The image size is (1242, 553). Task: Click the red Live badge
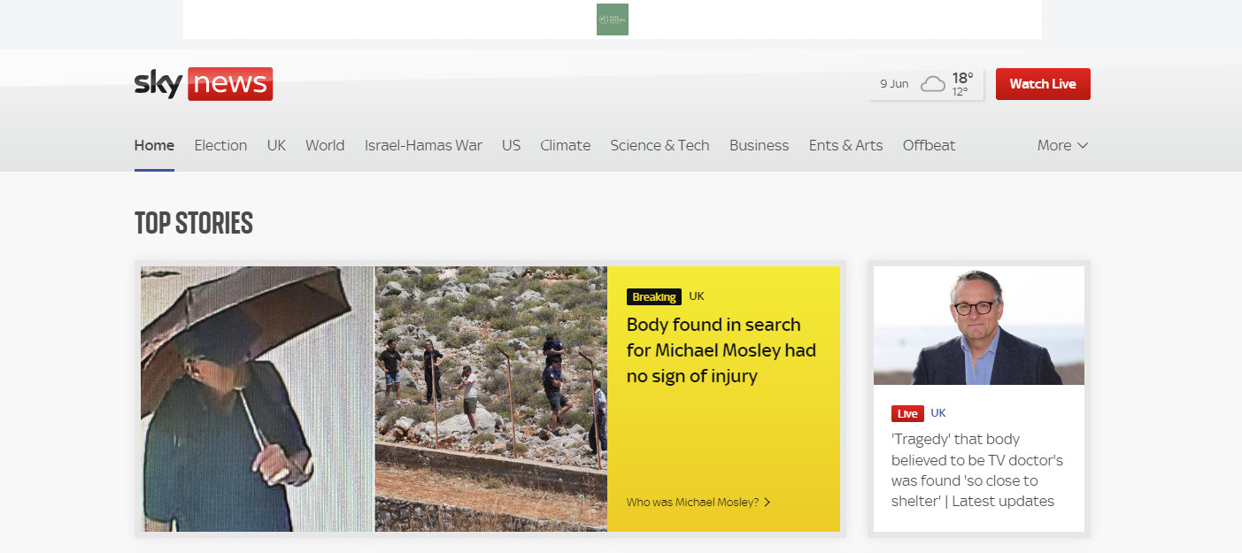click(907, 413)
